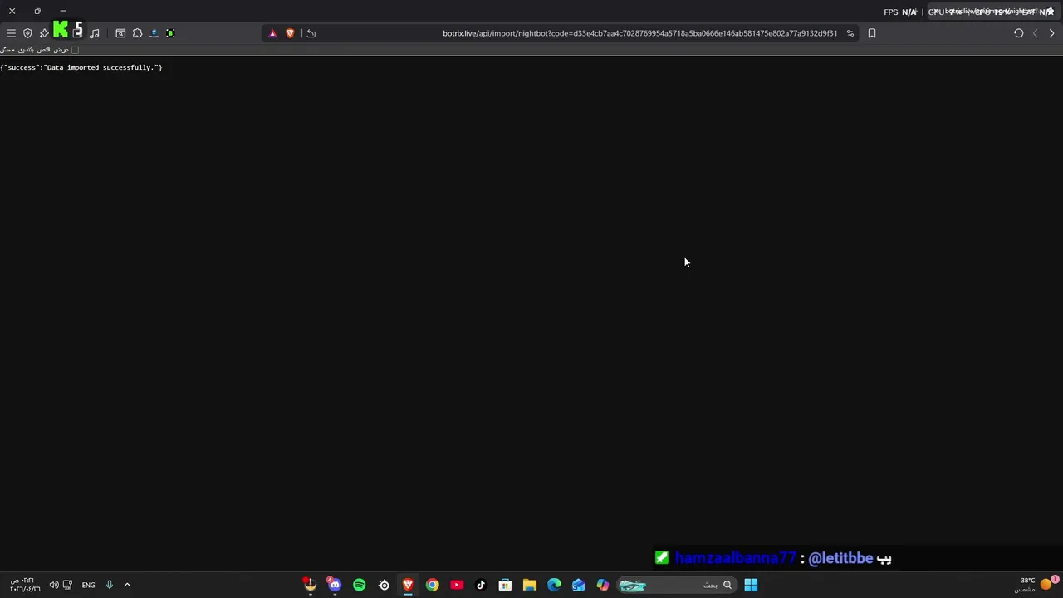Open Discord from the taskbar
The width and height of the screenshot is (1063, 598).
tap(335, 585)
